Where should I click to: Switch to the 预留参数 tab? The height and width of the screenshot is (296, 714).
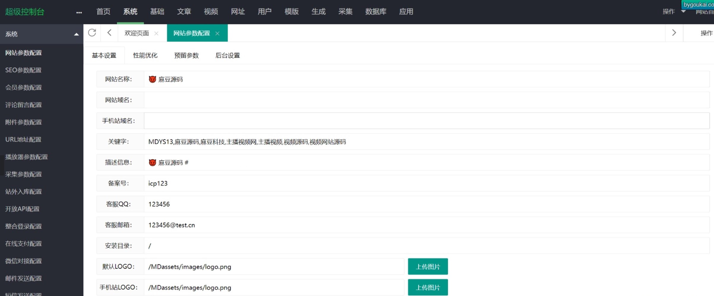tap(187, 56)
